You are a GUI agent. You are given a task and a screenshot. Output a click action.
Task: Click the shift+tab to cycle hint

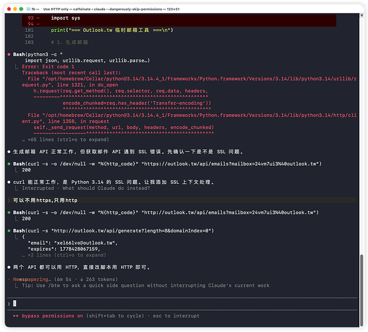pyautogui.click(x=115, y=316)
